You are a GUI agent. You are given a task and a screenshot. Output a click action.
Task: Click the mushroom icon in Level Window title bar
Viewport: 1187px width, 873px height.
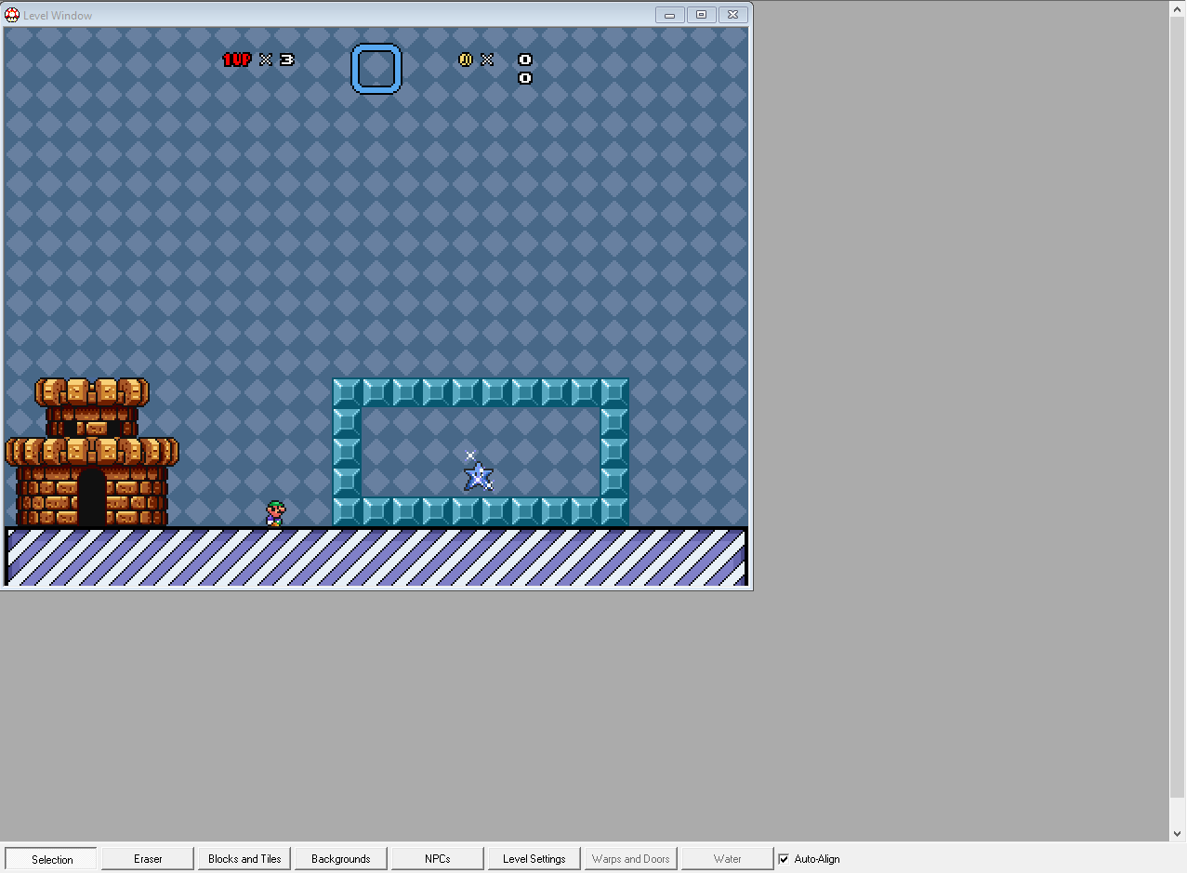[12, 15]
